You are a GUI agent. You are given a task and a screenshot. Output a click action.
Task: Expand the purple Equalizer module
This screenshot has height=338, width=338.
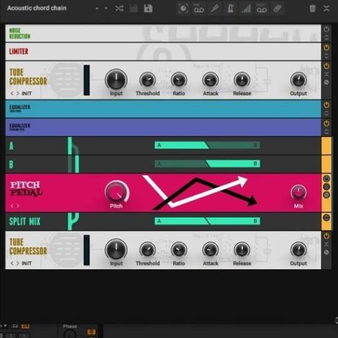(326, 131)
